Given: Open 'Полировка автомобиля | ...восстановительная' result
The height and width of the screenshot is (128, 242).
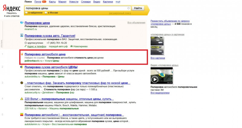Looking at the screenshot, I should point(74,115).
